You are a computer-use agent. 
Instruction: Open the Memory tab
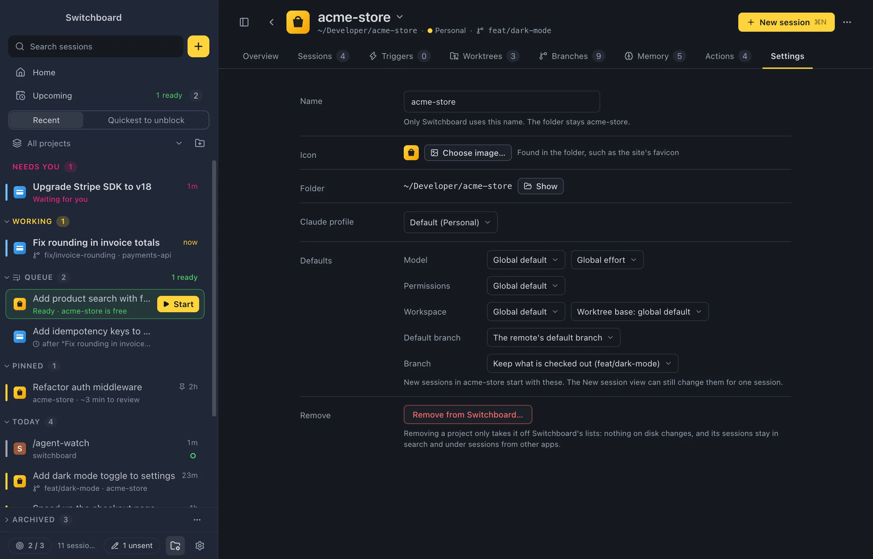655,56
